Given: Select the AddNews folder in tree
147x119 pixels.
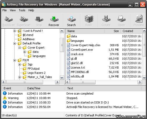Looking at the screenshot, I should (29, 39).
